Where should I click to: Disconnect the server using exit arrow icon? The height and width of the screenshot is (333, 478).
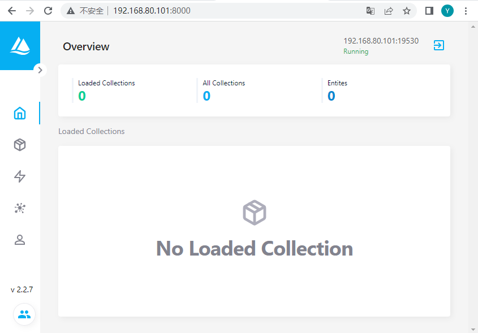click(x=438, y=45)
